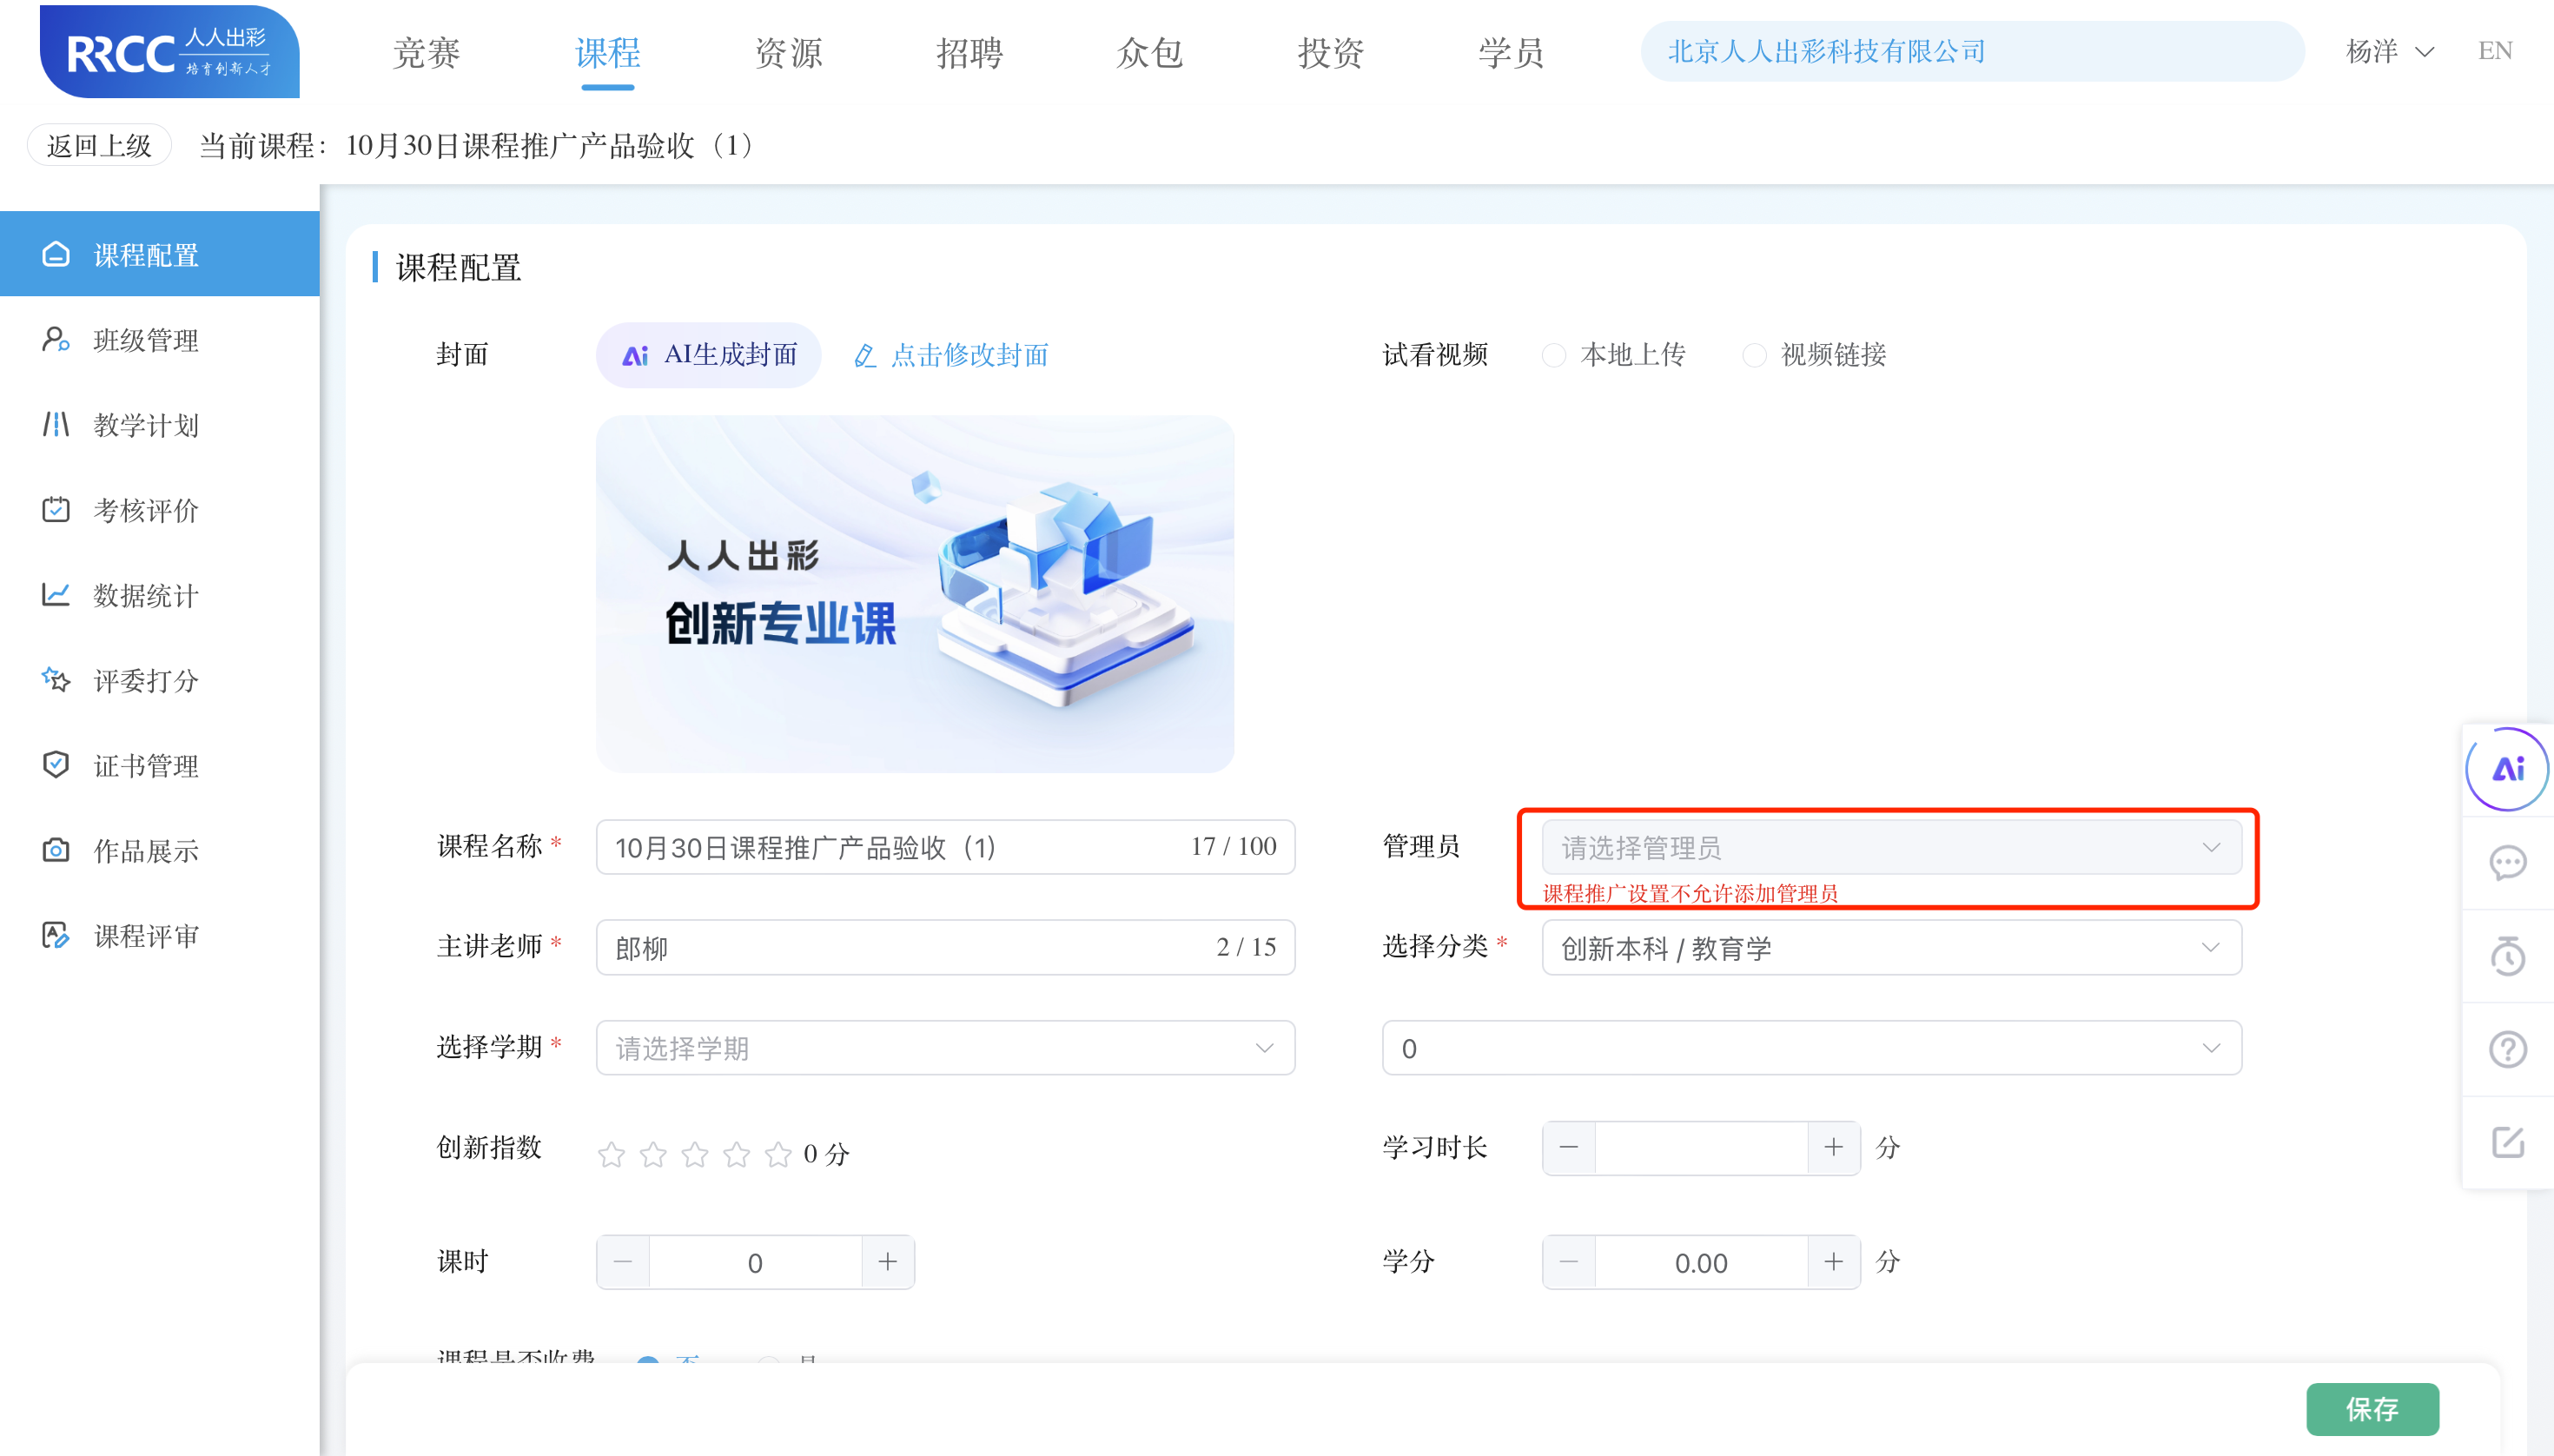The height and width of the screenshot is (1456, 2554).
Task: Open the 作品展示 showcase section
Action: point(144,850)
